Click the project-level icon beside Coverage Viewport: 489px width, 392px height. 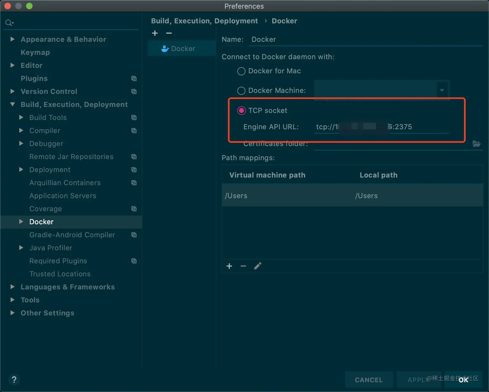coord(134,209)
